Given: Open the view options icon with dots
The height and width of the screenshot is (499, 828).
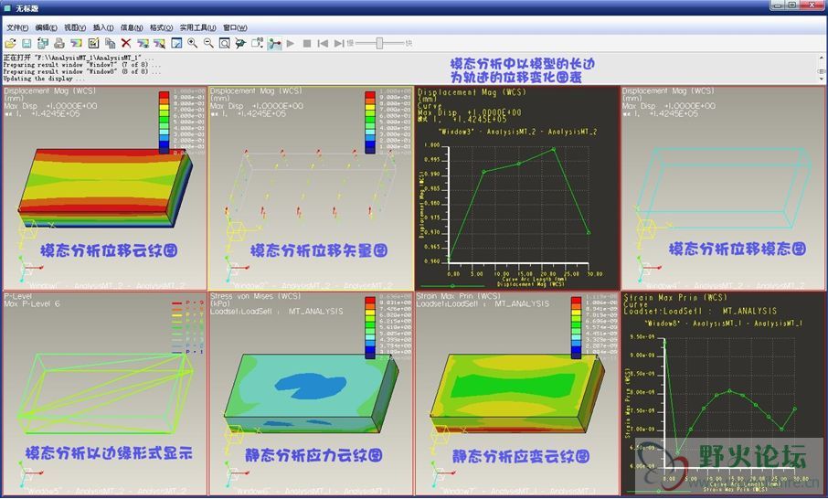Looking at the screenshot, I should [257, 43].
